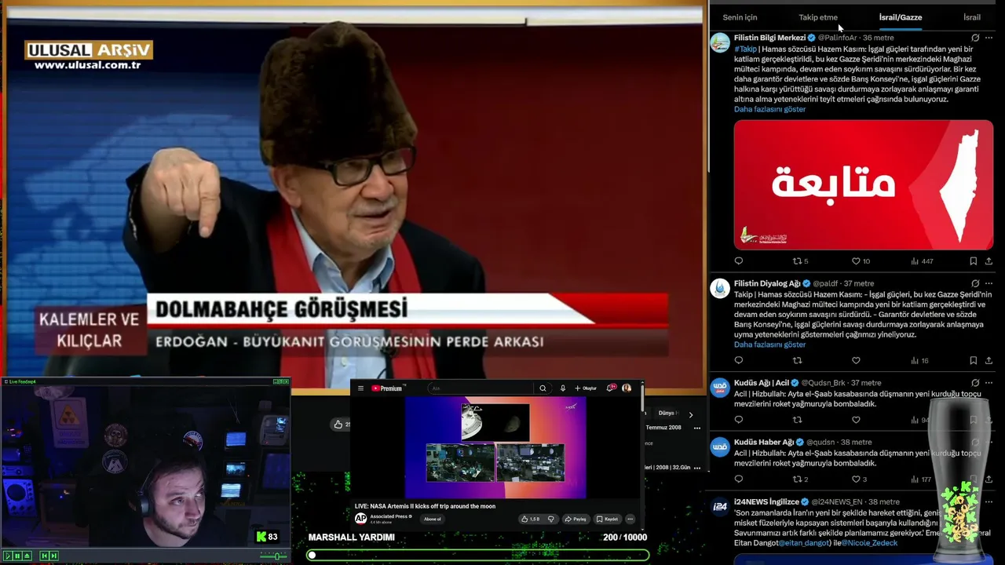The width and height of the screenshot is (1005, 565).
Task: Open the red Palestine map post image
Action: [x=864, y=185]
